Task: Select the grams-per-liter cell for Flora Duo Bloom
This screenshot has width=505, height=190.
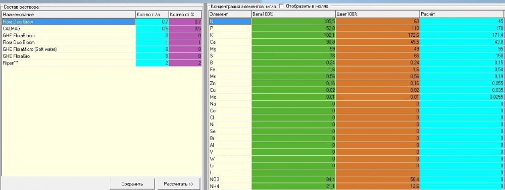Action: [153, 42]
